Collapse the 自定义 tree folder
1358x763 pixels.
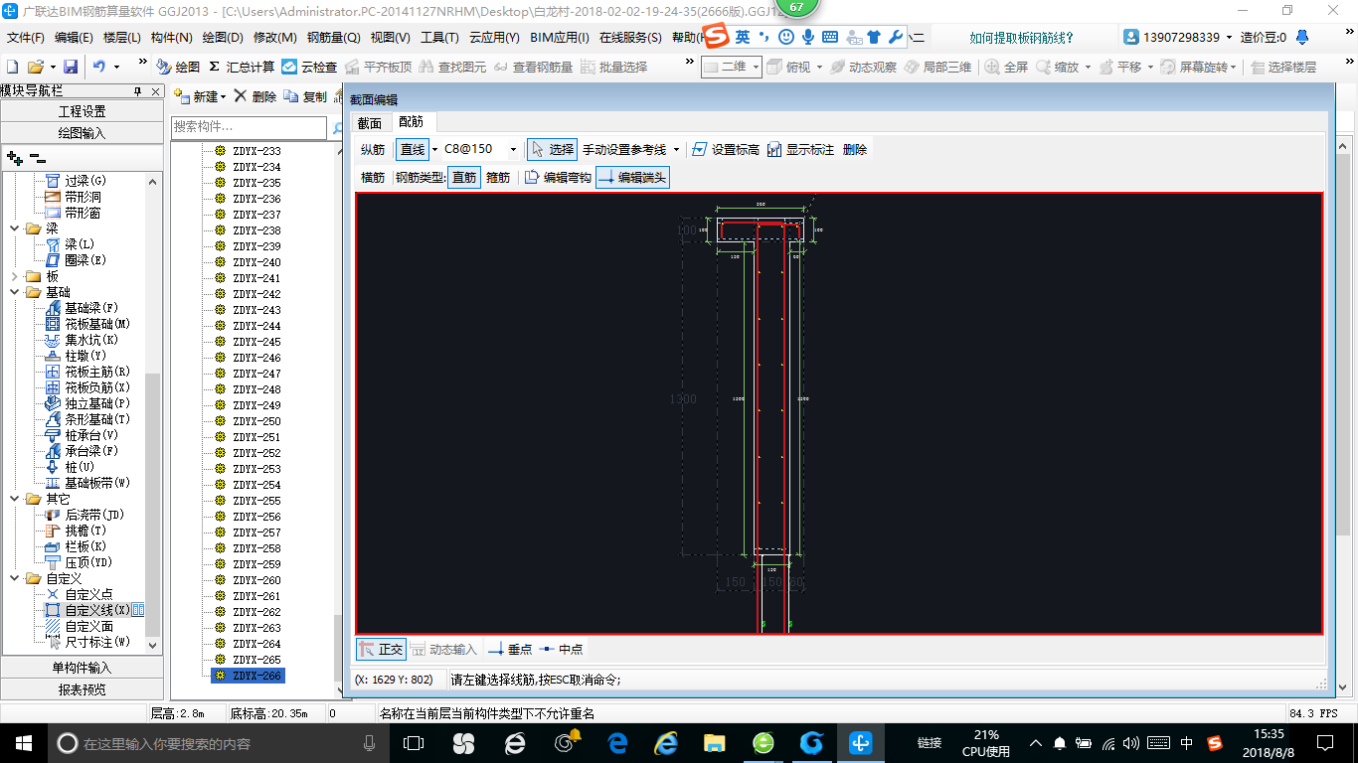click(x=14, y=578)
